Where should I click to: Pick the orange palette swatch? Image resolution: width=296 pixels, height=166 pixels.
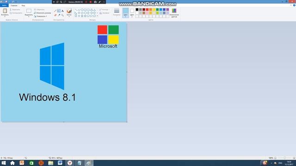pyautogui.click(x=151, y=10)
